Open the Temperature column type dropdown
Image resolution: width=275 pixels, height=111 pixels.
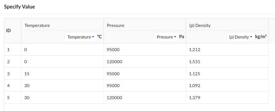click(x=81, y=37)
